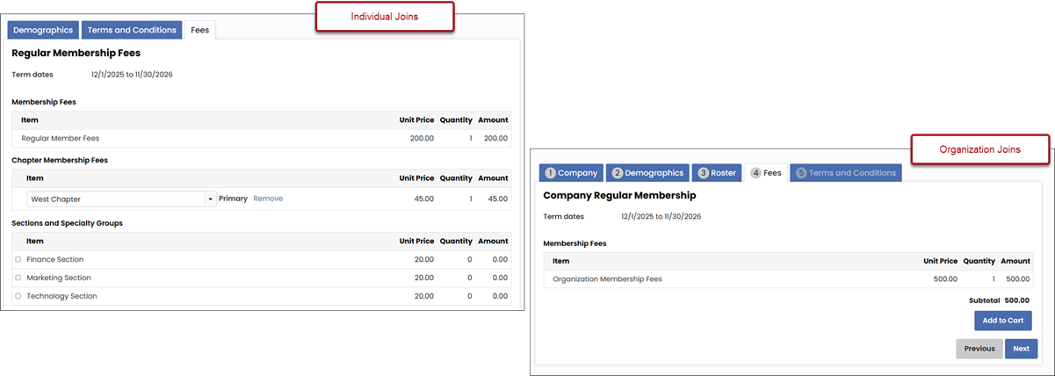This screenshot has width=1055, height=376.
Task: Click the Individual Joins callout label
Action: 384,18
